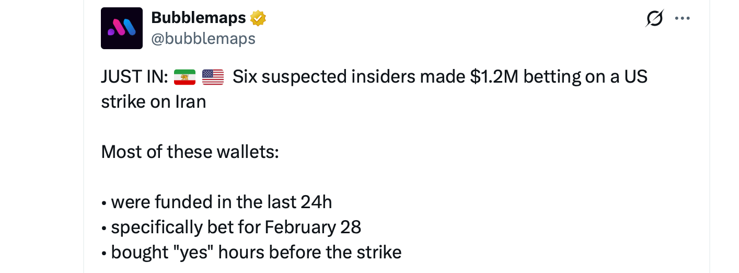Open the @bubblemaps handle link

coord(203,39)
